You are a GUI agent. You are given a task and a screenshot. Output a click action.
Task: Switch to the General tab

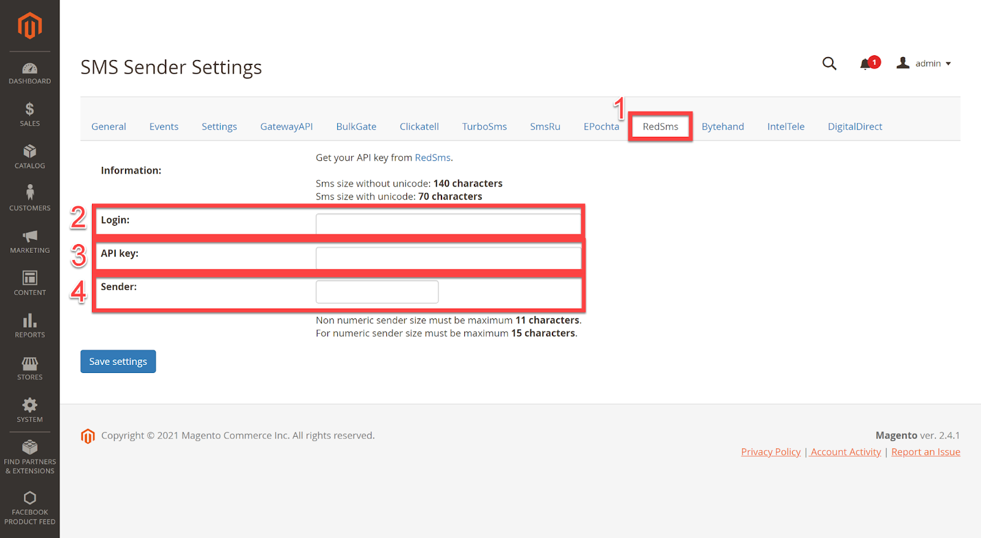coord(109,126)
